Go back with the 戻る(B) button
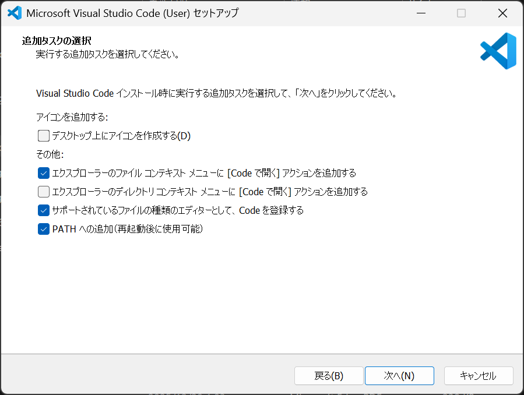The image size is (524, 395). click(x=329, y=376)
